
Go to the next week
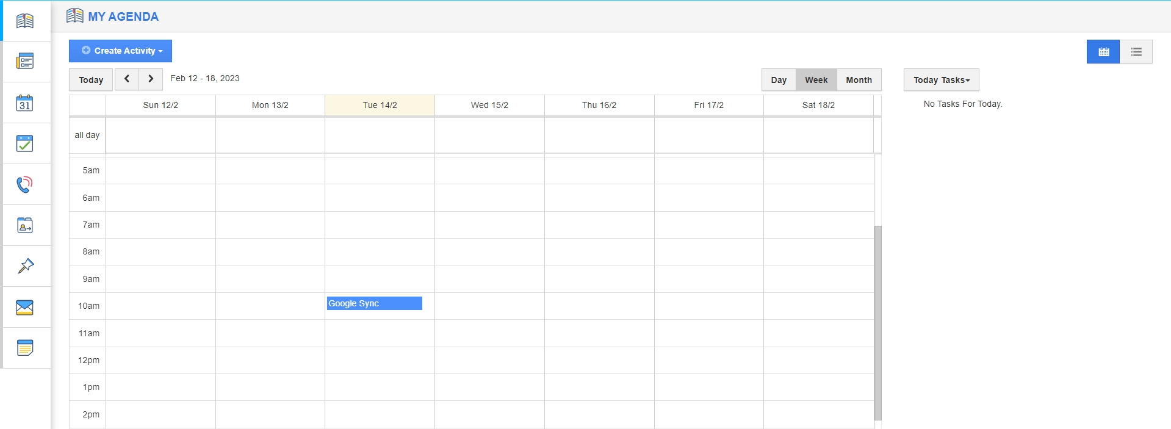[x=151, y=79]
